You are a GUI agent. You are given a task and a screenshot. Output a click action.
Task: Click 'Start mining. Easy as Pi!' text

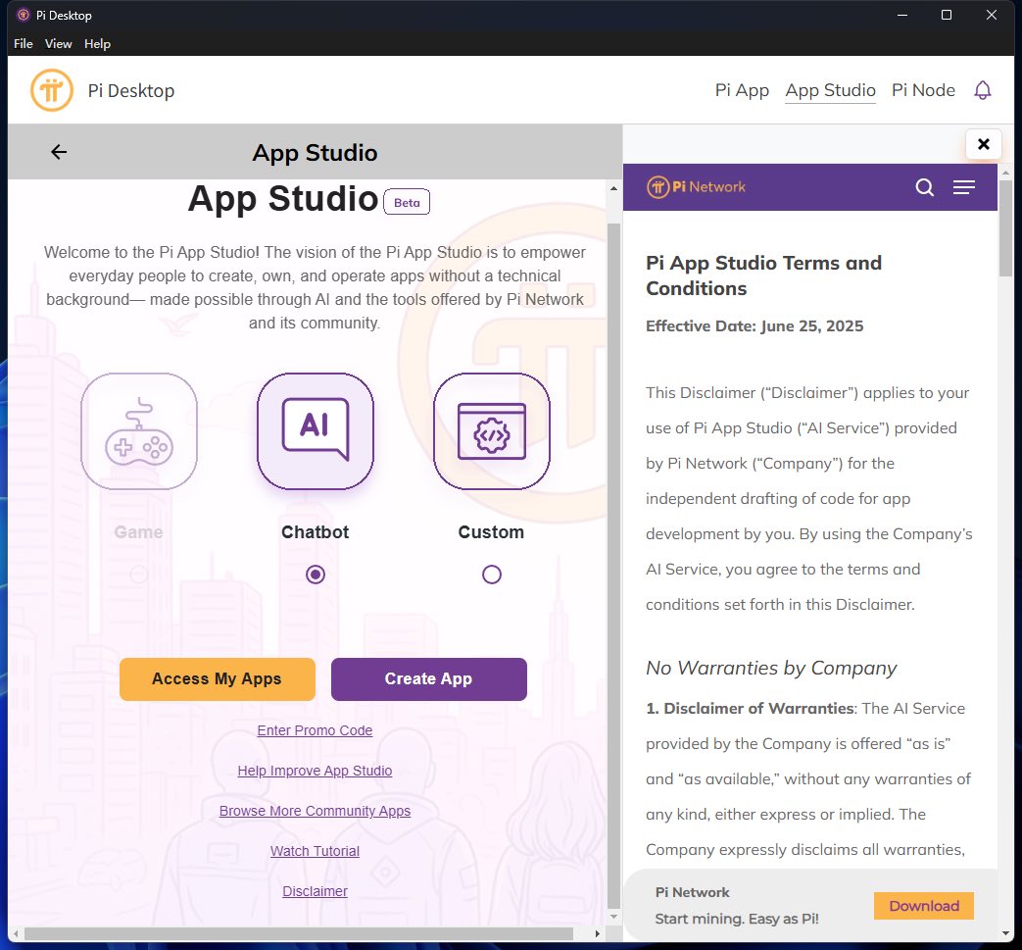coord(737,919)
